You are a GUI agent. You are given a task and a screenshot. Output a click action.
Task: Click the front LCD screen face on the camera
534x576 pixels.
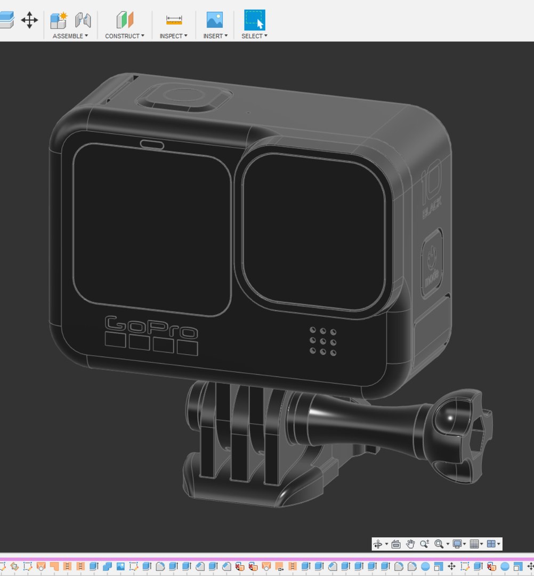152,229
